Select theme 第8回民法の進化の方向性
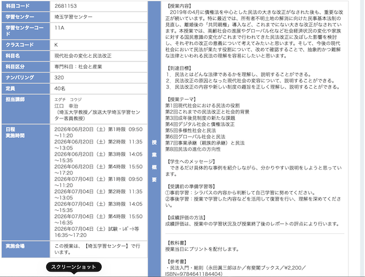This screenshot has width=365, height=277. [x=193, y=149]
